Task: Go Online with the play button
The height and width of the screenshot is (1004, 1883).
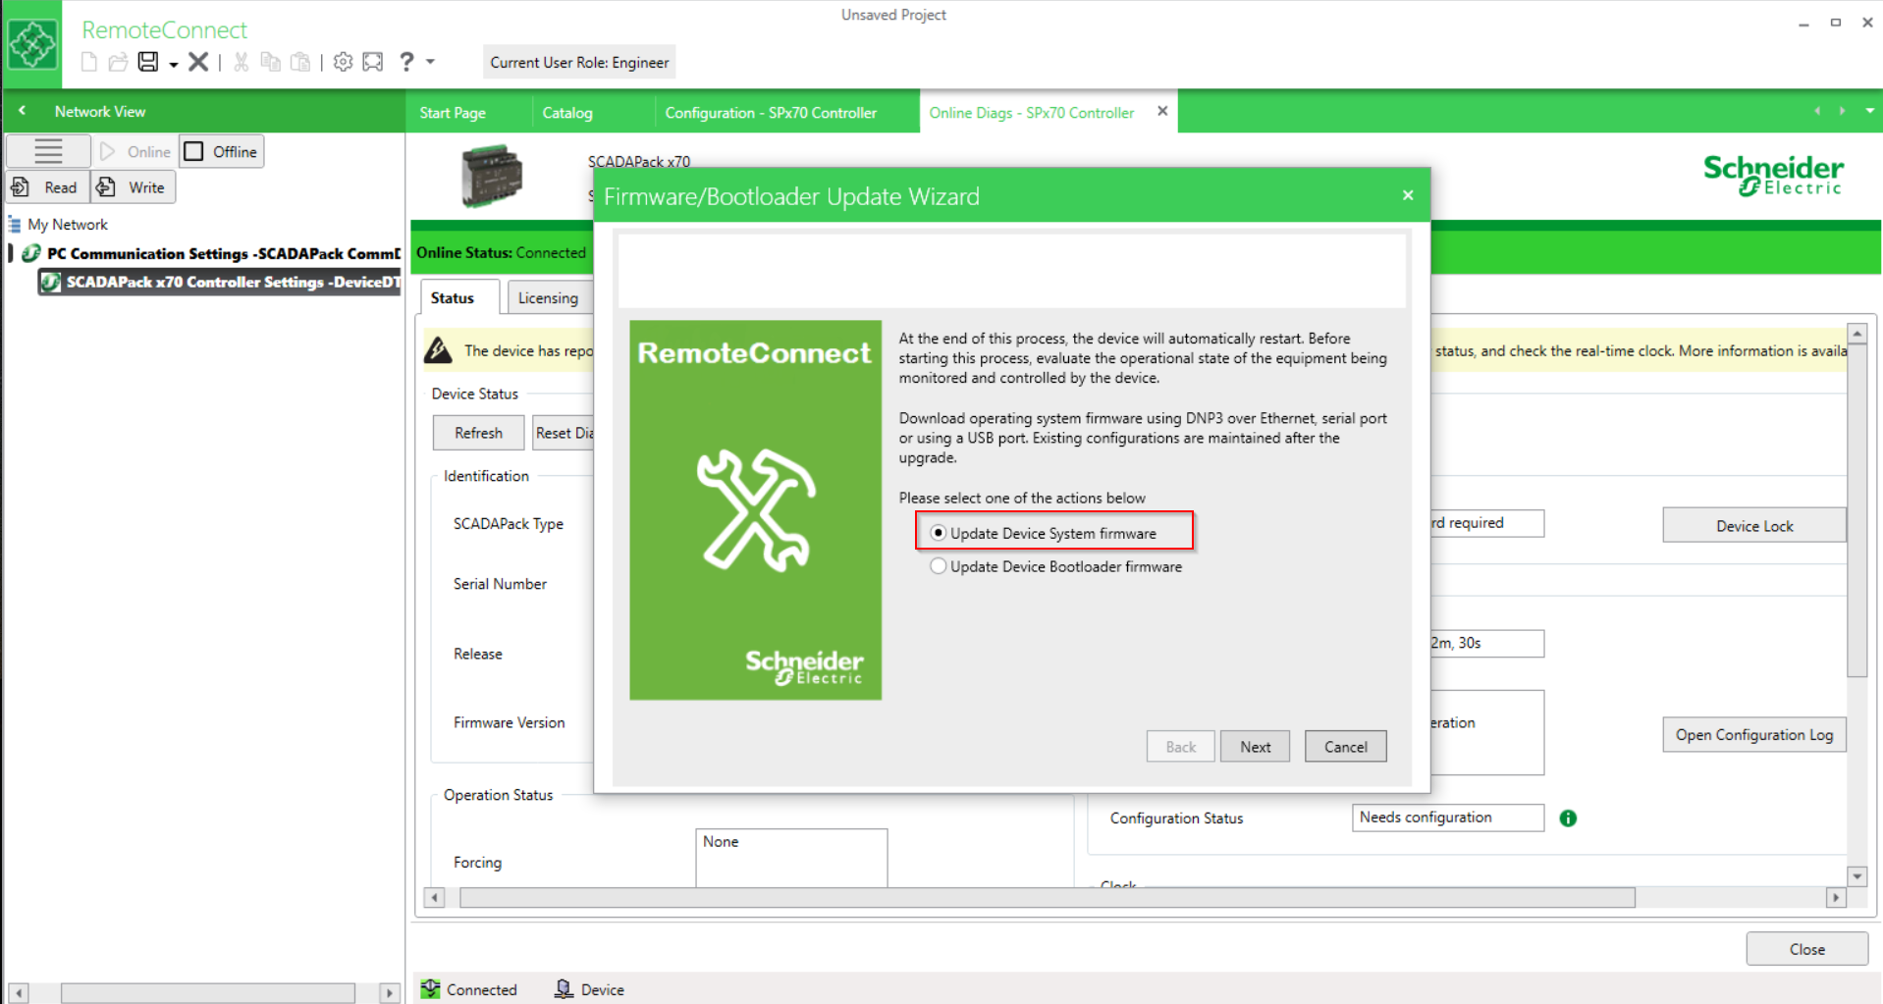Action: 135,151
